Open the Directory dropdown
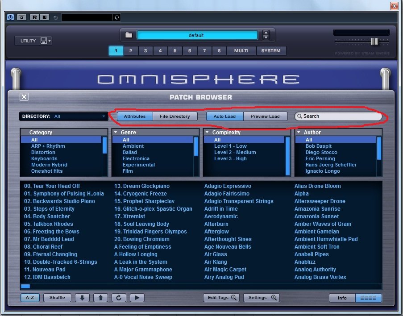 [63, 116]
